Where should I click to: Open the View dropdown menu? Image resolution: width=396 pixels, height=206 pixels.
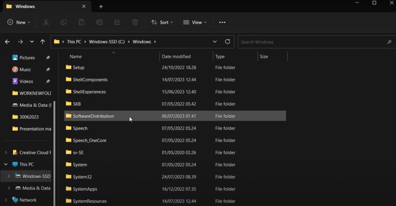[x=194, y=23]
